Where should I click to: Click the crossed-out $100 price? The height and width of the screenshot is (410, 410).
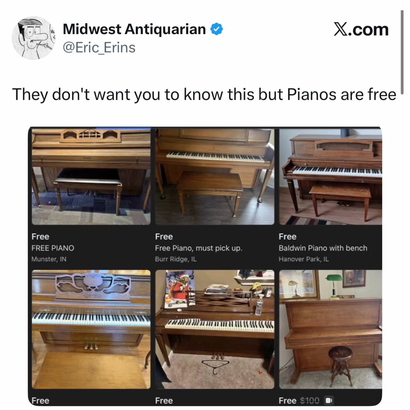pos(310,401)
